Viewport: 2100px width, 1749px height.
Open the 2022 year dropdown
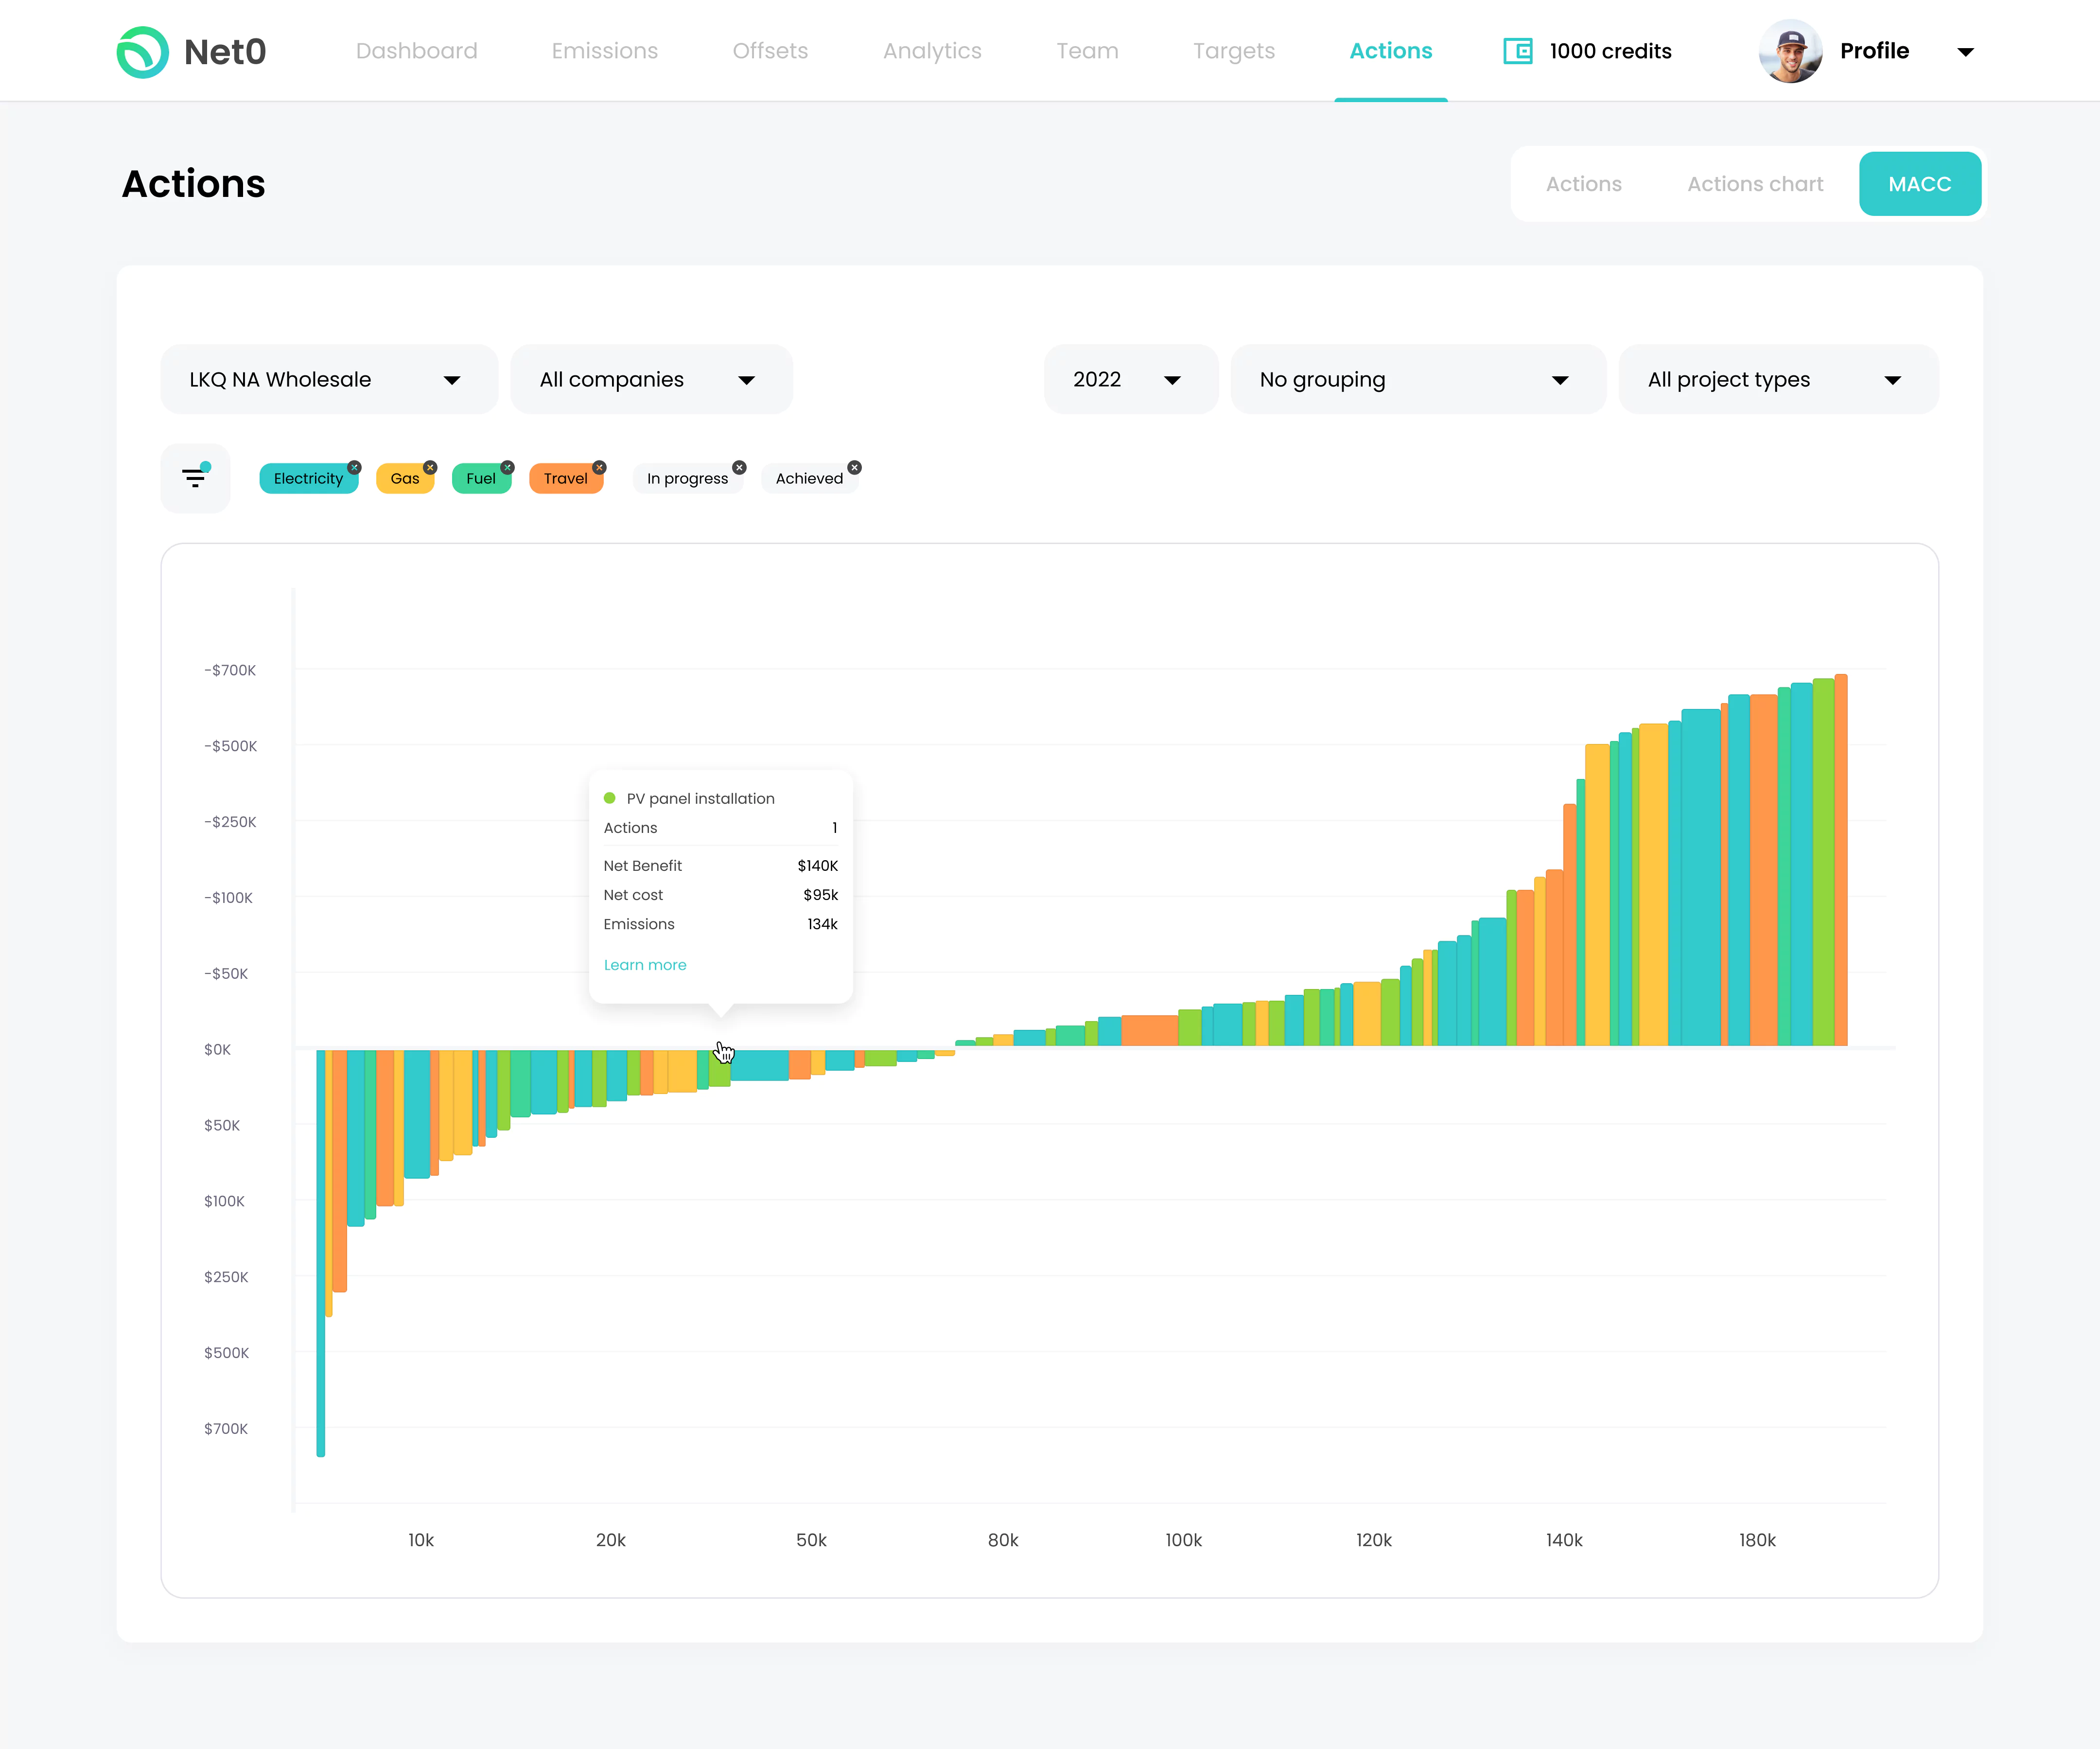(1131, 379)
